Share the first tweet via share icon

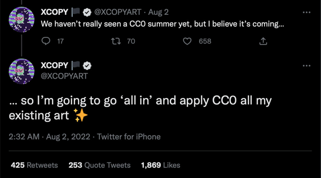[x=263, y=41]
